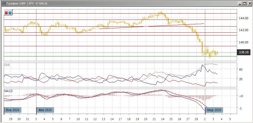Viewport: 253px width, 123px height.
Task: Click date label 6 on time axis
Action: [61, 119]
